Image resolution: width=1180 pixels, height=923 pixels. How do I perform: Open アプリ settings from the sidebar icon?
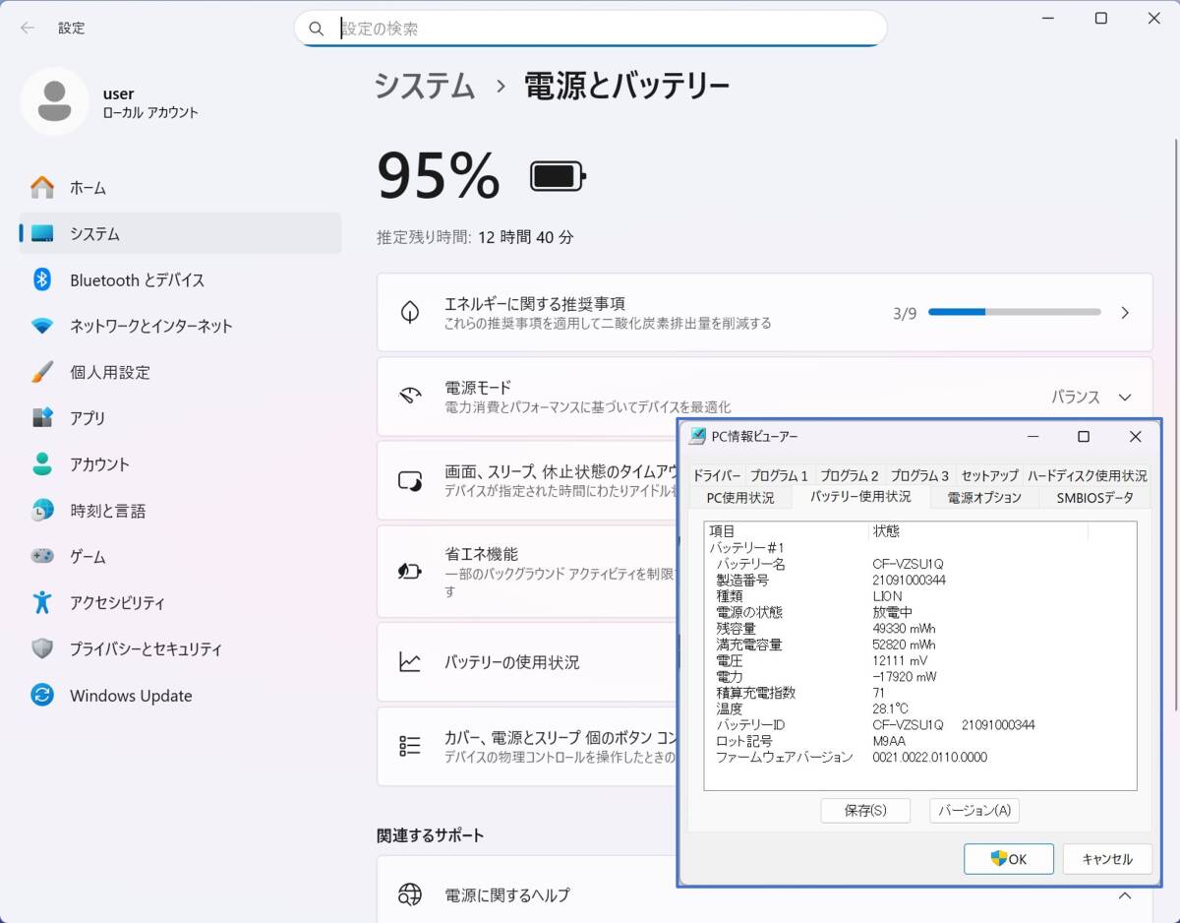tap(42, 418)
